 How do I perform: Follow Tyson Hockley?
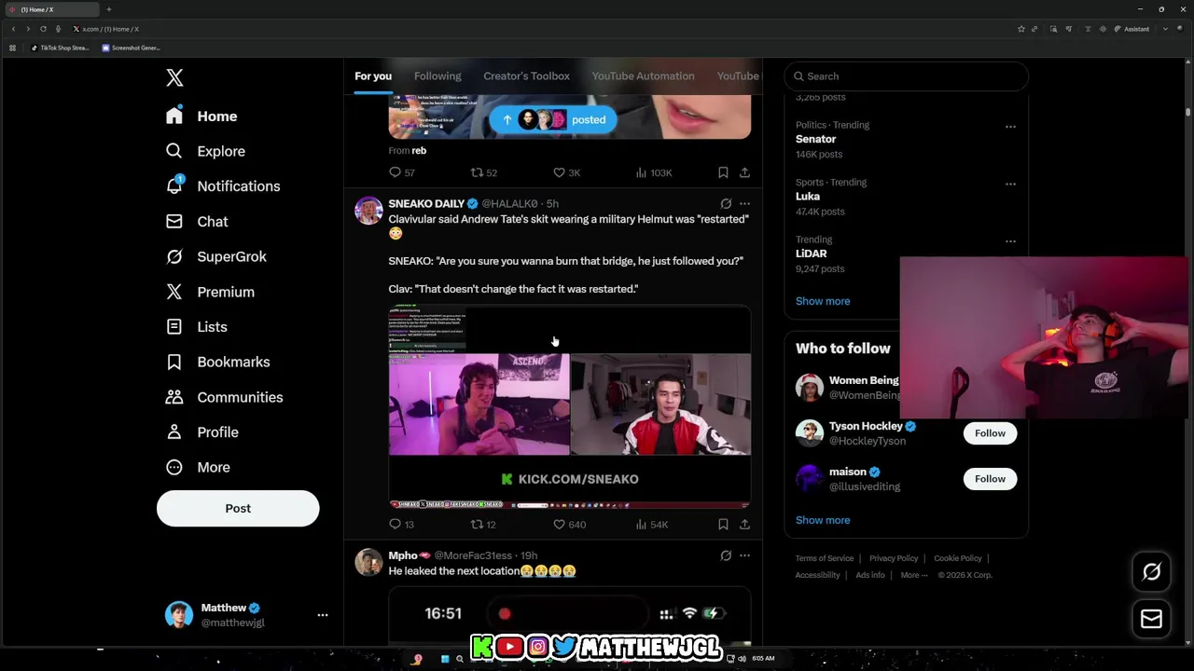click(990, 433)
